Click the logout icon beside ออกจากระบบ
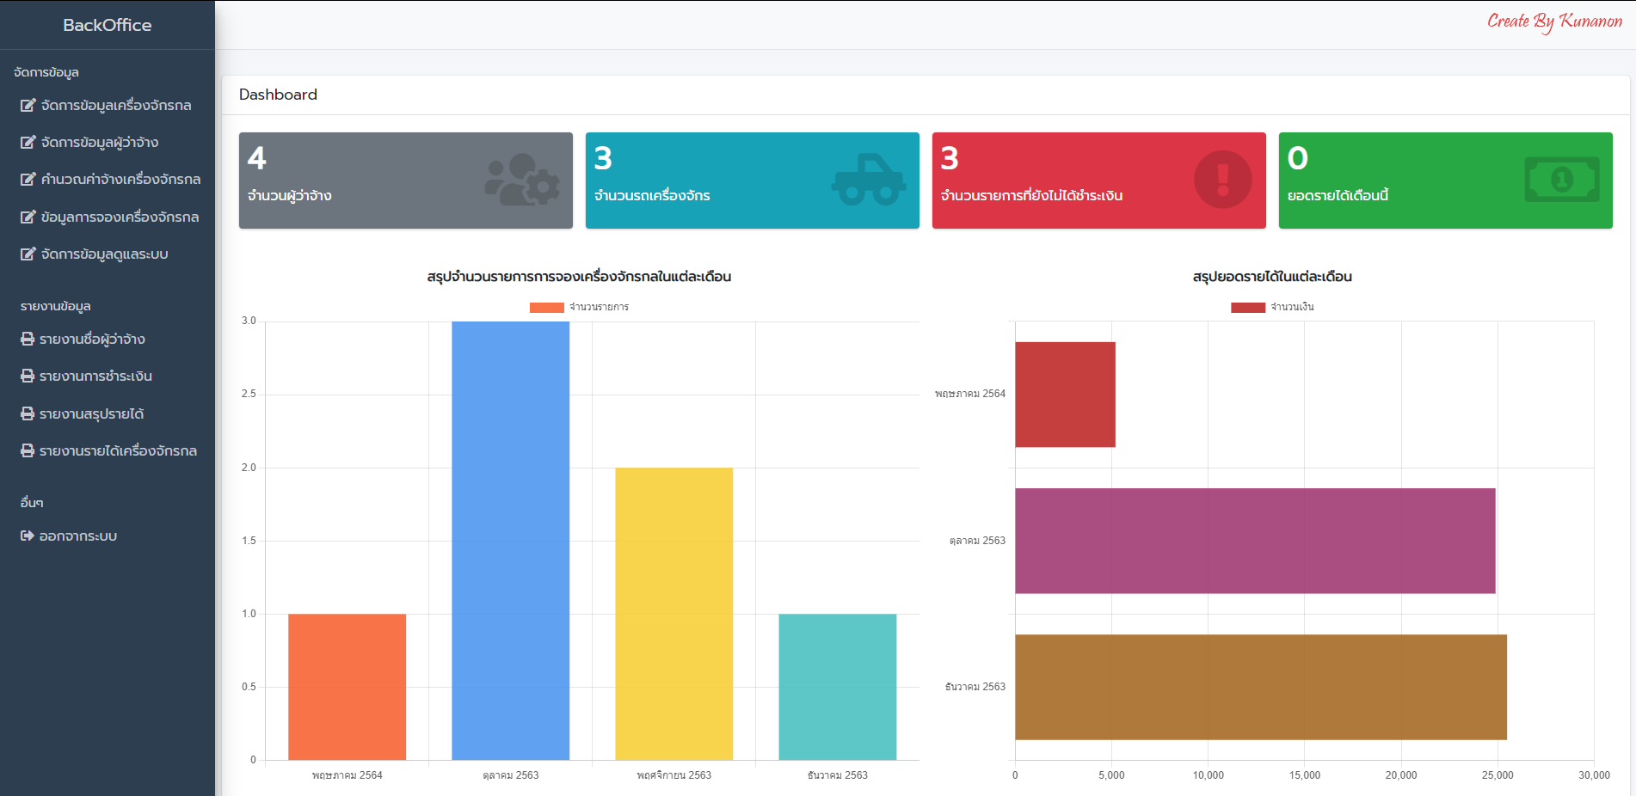This screenshot has height=796, width=1636. (x=28, y=536)
